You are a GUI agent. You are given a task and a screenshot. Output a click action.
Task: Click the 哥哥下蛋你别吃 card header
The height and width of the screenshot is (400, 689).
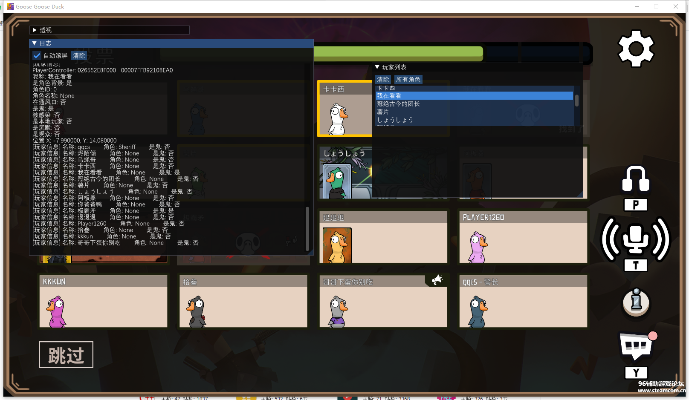373,282
